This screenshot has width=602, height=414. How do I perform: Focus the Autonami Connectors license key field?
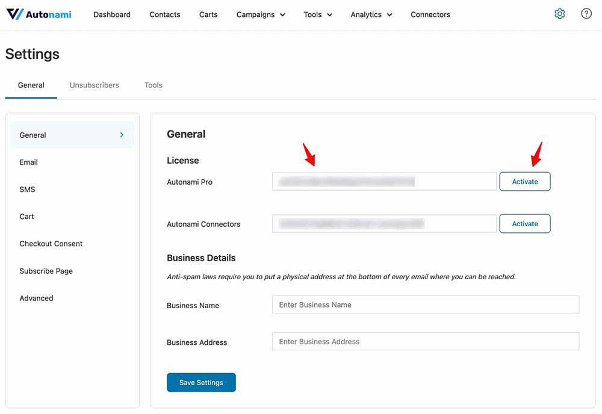pos(384,224)
